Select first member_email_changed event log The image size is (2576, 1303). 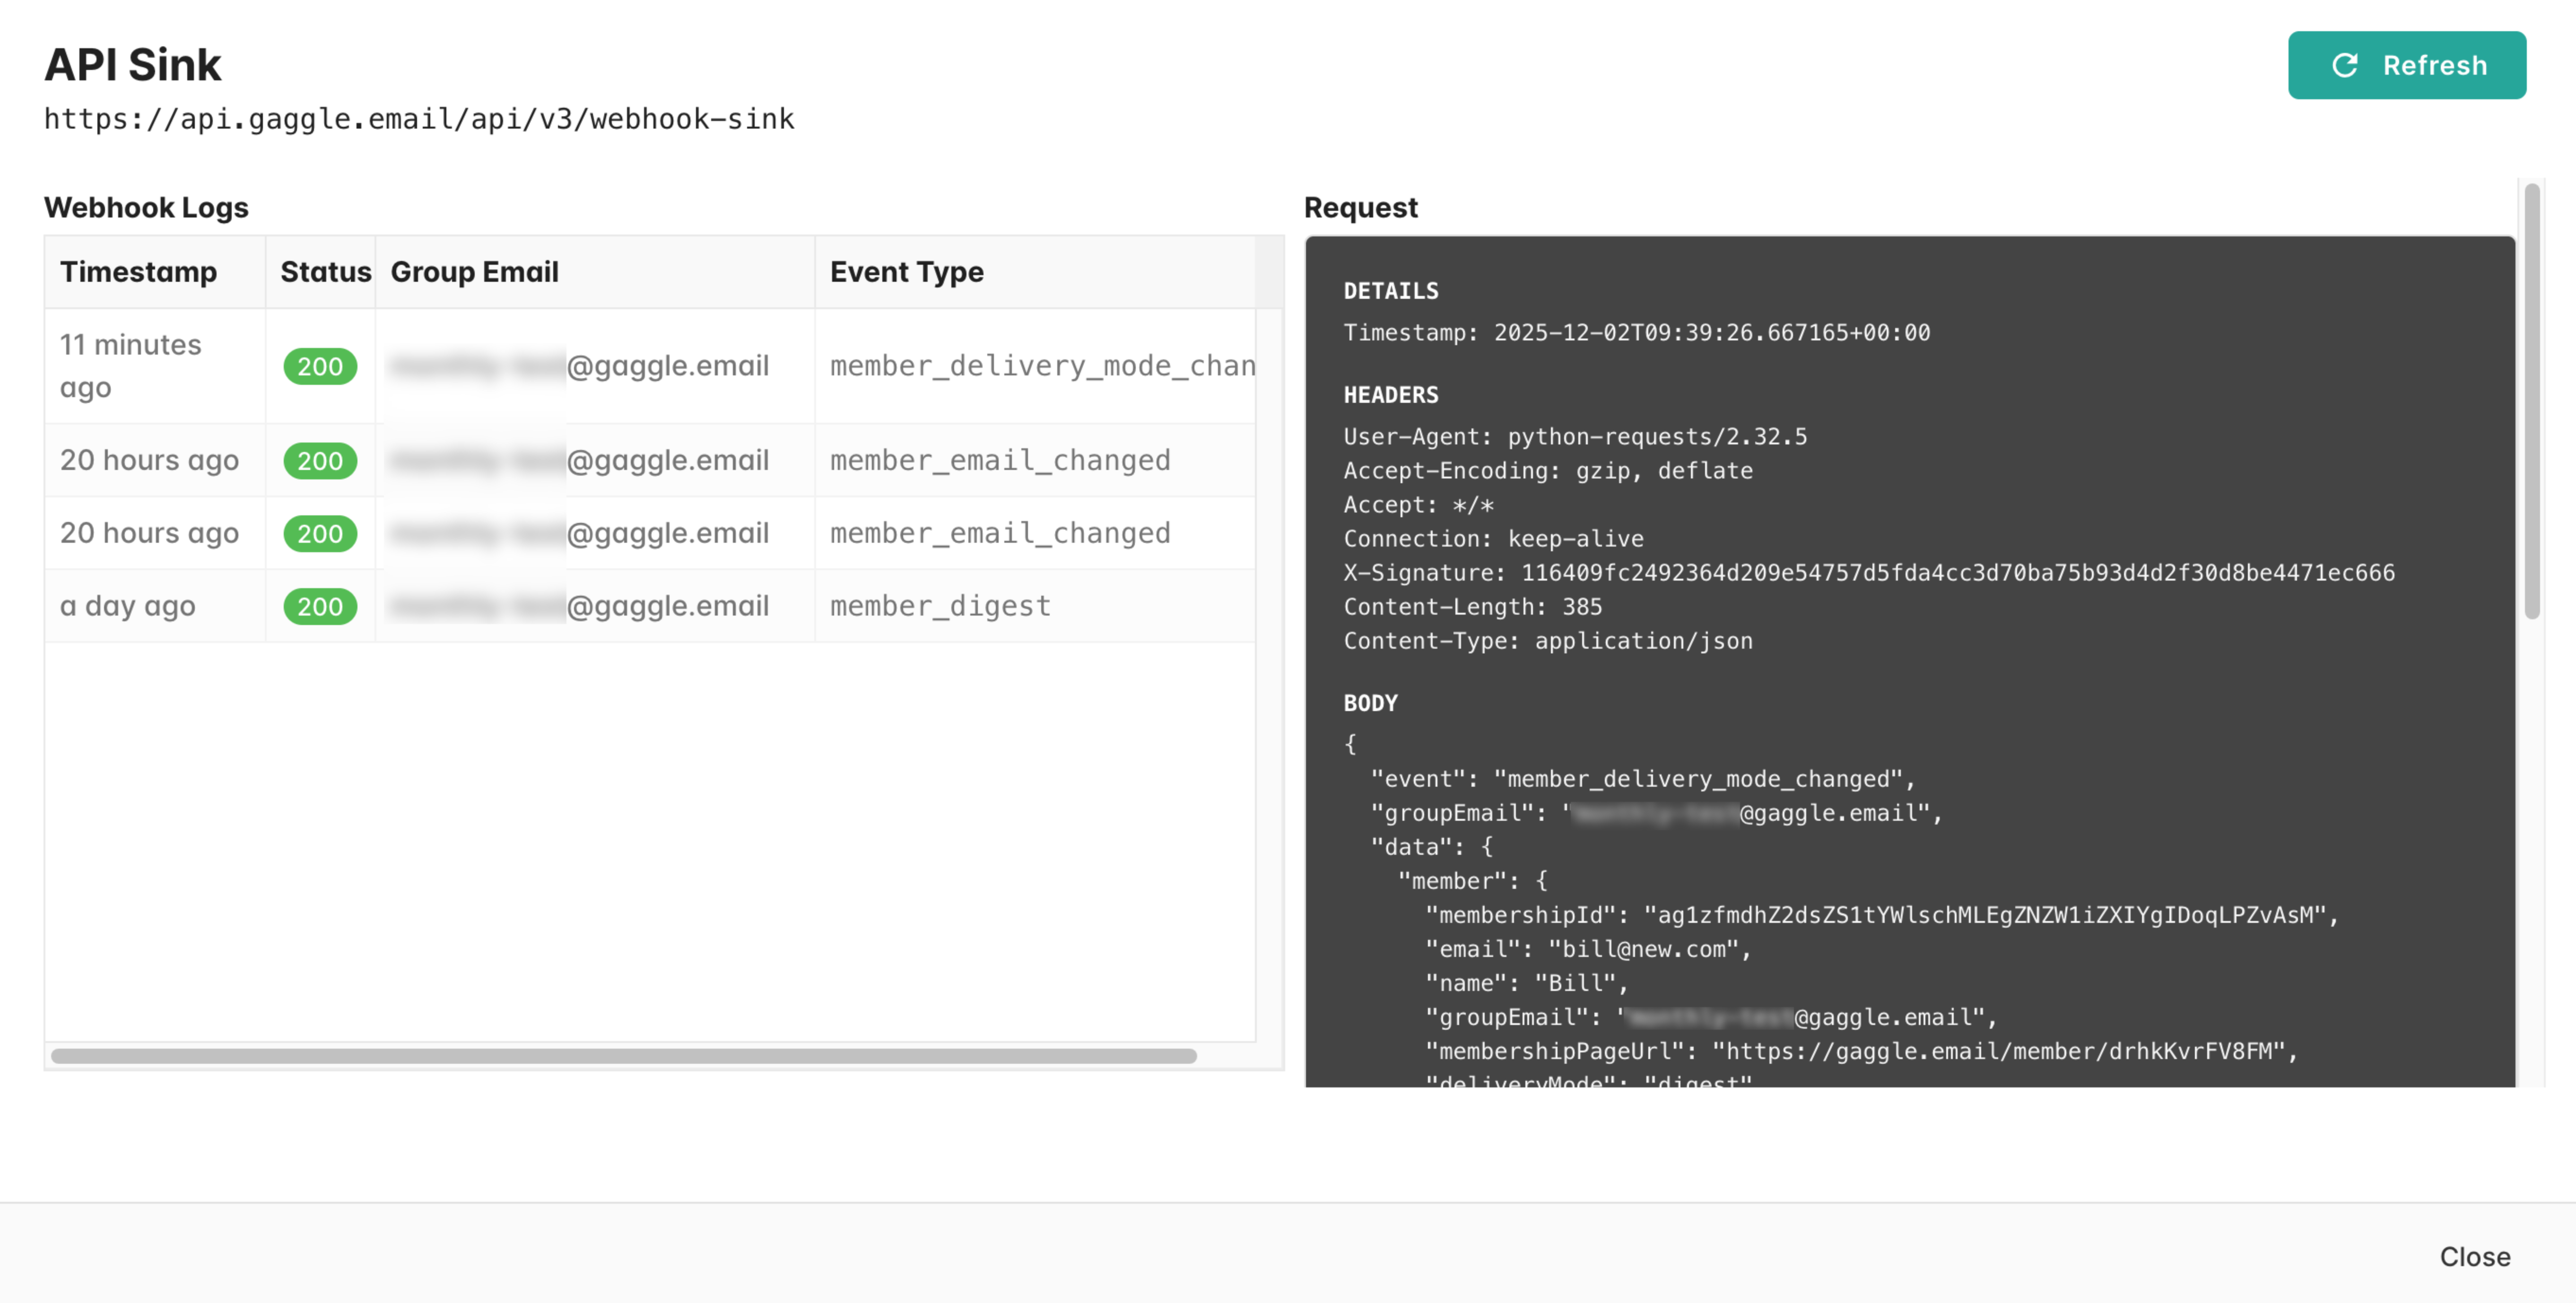pos(999,460)
